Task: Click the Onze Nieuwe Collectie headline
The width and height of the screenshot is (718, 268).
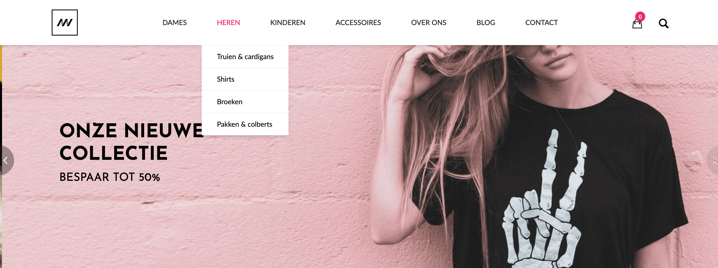Action: click(131, 142)
